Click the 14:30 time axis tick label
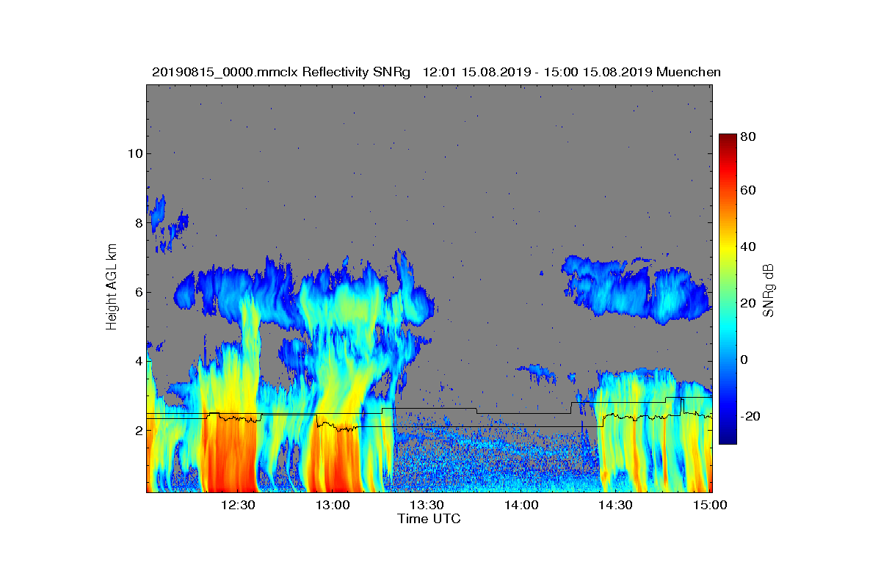The image size is (881, 587). pos(615,506)
